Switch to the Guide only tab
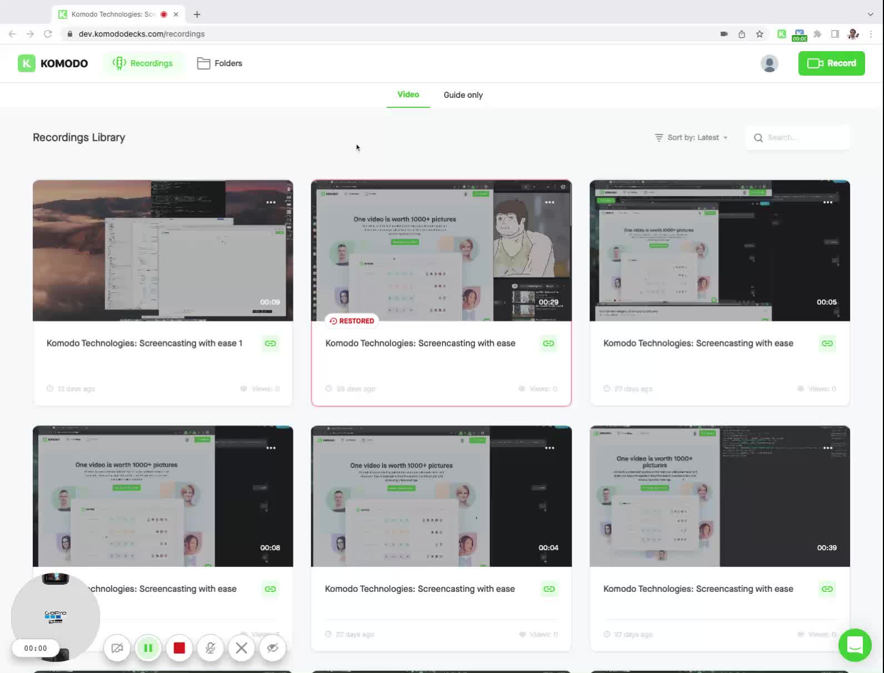This screenshot has width=884, height=673. (x=463, y=95)
